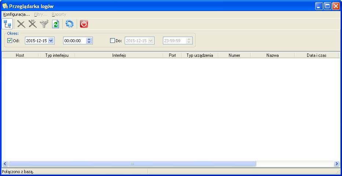This screenshot has width=342, height=176.
Task: Sort by Host column header
Action: click(x=20, y=55)
